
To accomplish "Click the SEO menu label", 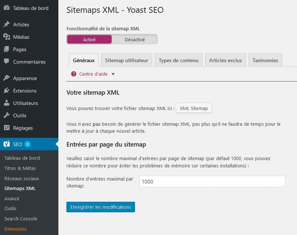I will (18, 144).
